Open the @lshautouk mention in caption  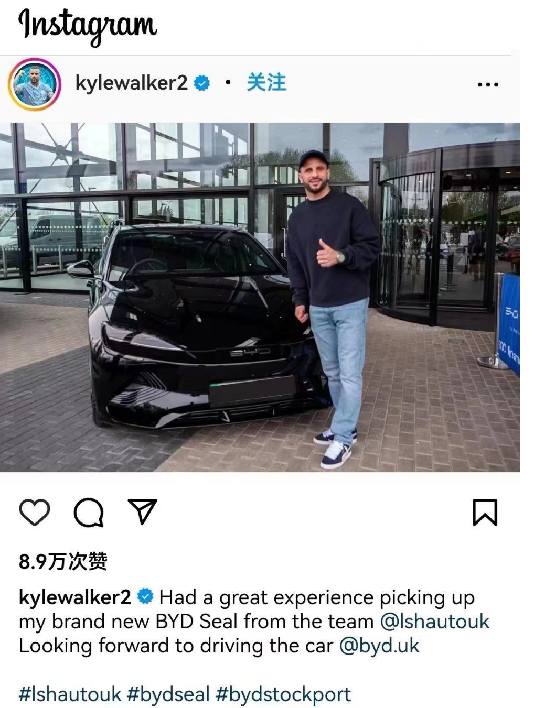pos(434,622)
